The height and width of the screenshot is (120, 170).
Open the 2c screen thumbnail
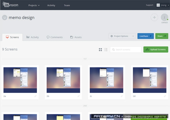[107, 80]
